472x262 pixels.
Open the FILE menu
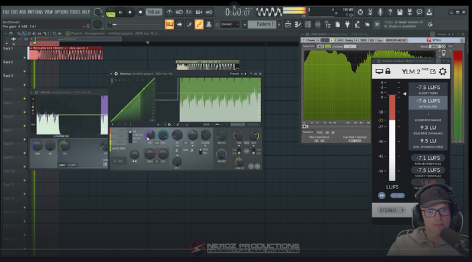pos(6,12)
